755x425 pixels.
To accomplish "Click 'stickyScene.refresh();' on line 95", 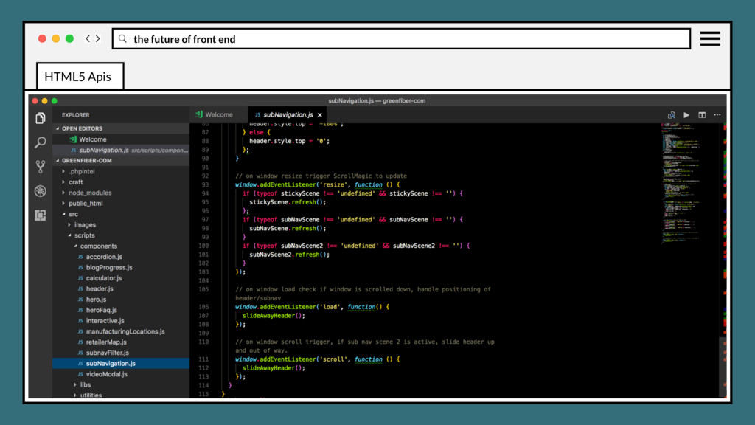I will click(288, 202).
